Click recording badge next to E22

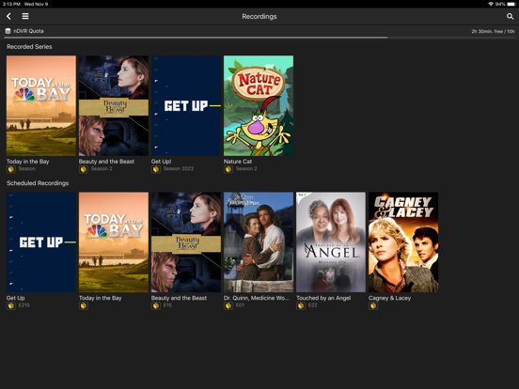[301, 305]
